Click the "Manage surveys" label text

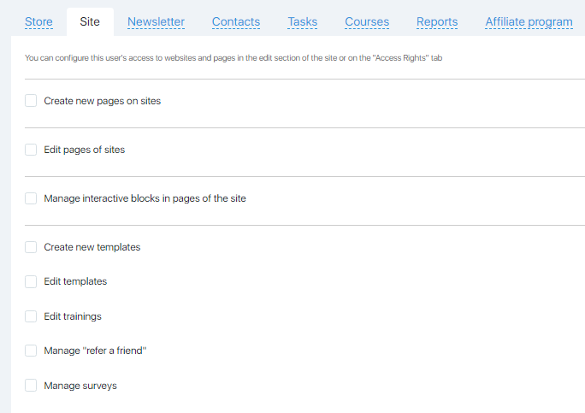click(80, 386)
